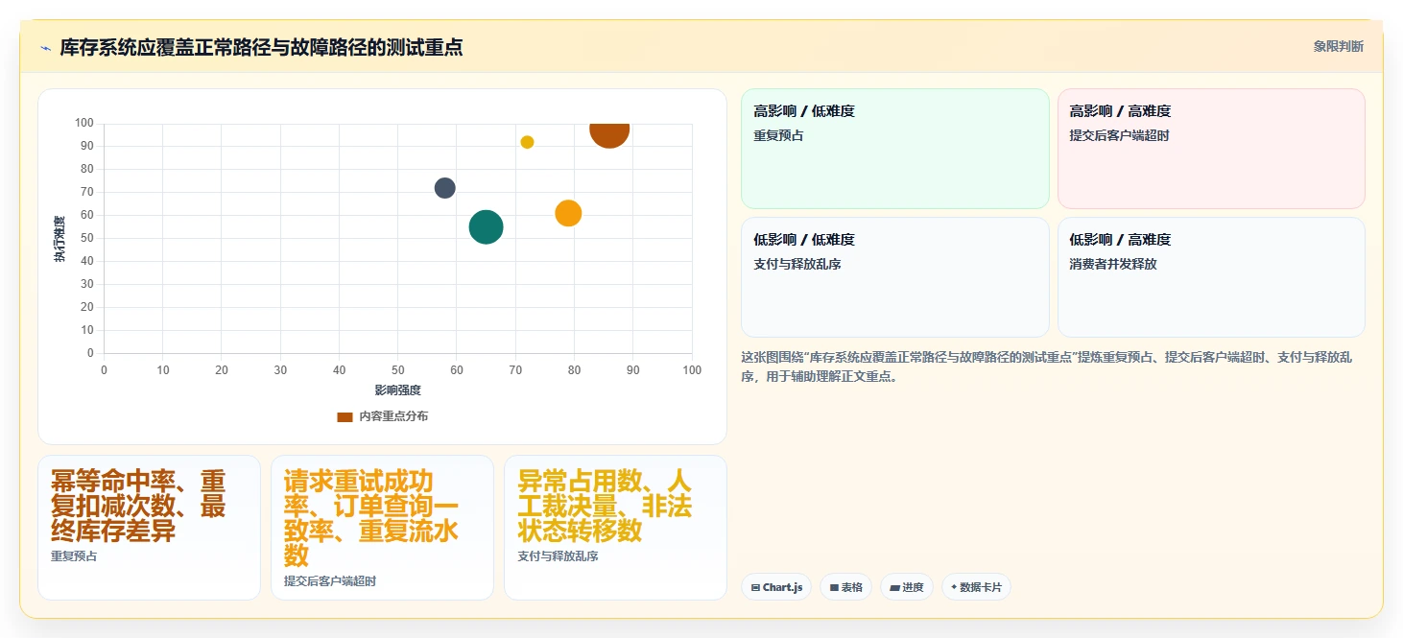Toggle the 内容重点分布 legend swatch
The width and height of the screenshot is (1403, 638).
pos(345,416)
